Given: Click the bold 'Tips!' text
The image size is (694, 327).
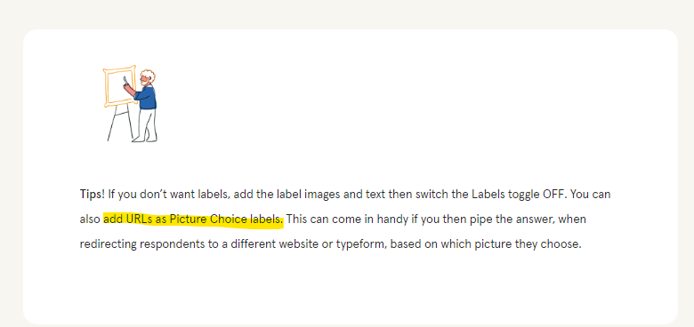Looking at the screenshot, I should pos(92,195).
